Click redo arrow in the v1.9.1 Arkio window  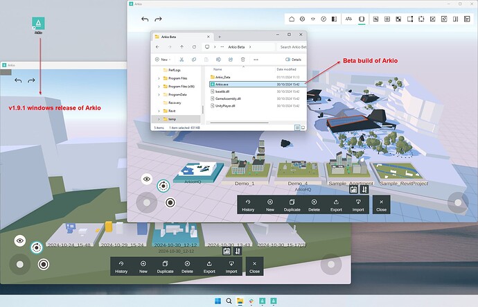pos(31,80)
